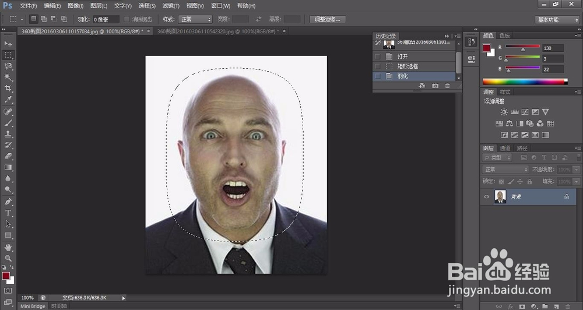
Task: Choose Intersect with Selection mode
Action: 64,19
